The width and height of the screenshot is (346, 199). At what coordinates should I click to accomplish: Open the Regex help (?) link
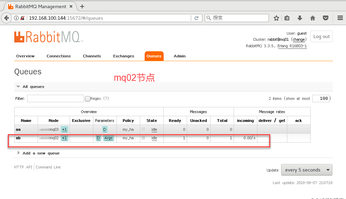tap(106, 98)
